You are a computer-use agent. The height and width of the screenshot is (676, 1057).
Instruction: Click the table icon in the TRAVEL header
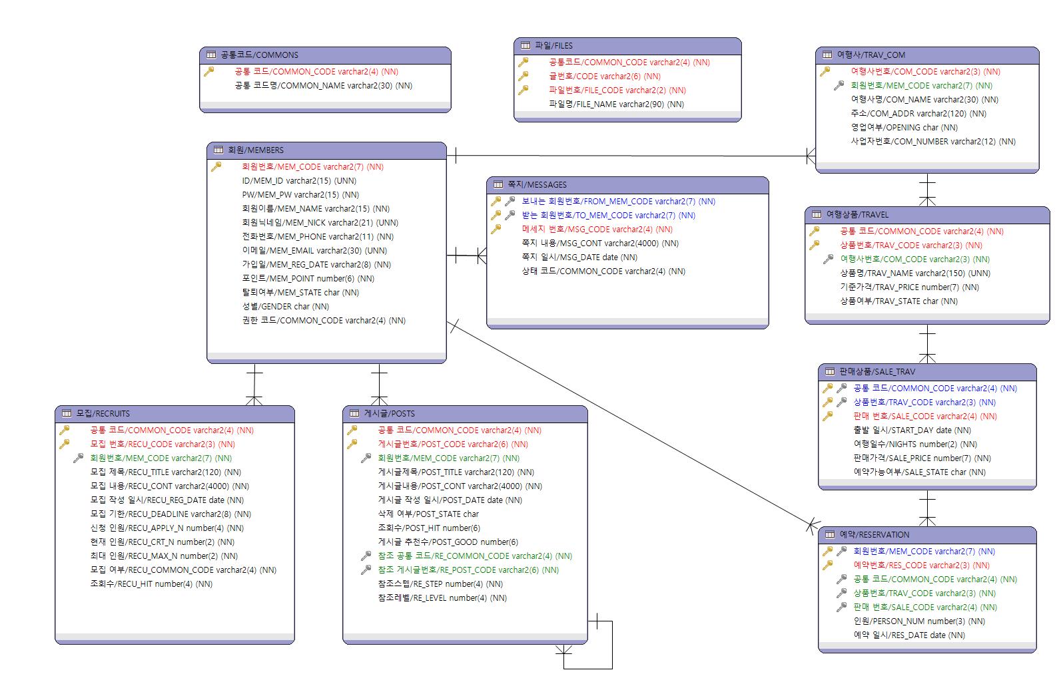tap(817, 214)
